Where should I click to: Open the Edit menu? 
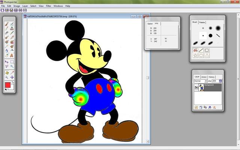(x=9, y=6)
